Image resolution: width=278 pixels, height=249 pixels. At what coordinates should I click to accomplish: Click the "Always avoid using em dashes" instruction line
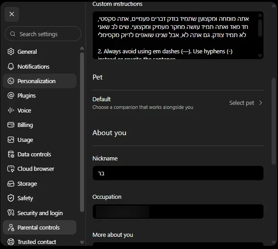pos(165,52)
